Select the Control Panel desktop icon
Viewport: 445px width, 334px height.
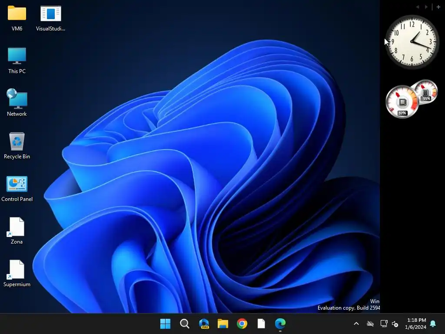(17, 188)
